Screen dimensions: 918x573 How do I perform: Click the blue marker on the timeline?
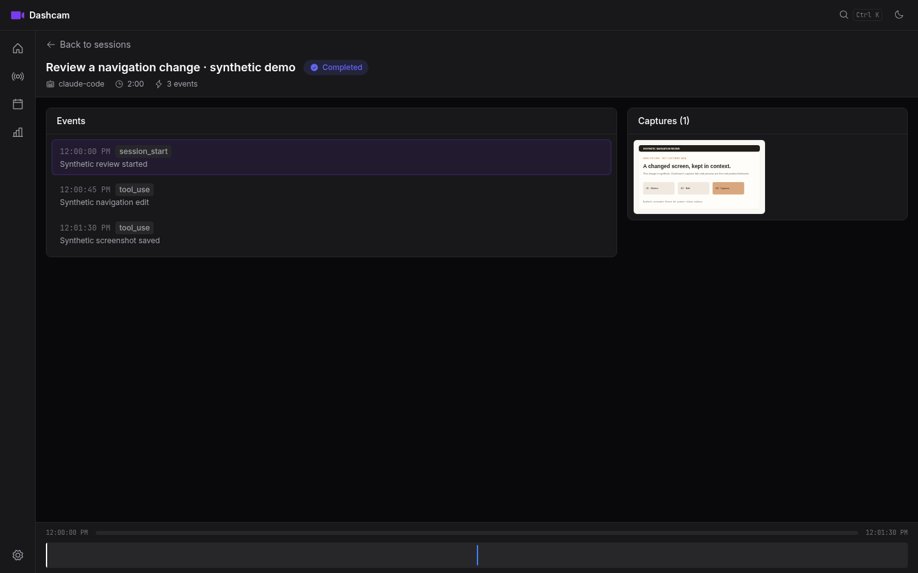(477, 555)
